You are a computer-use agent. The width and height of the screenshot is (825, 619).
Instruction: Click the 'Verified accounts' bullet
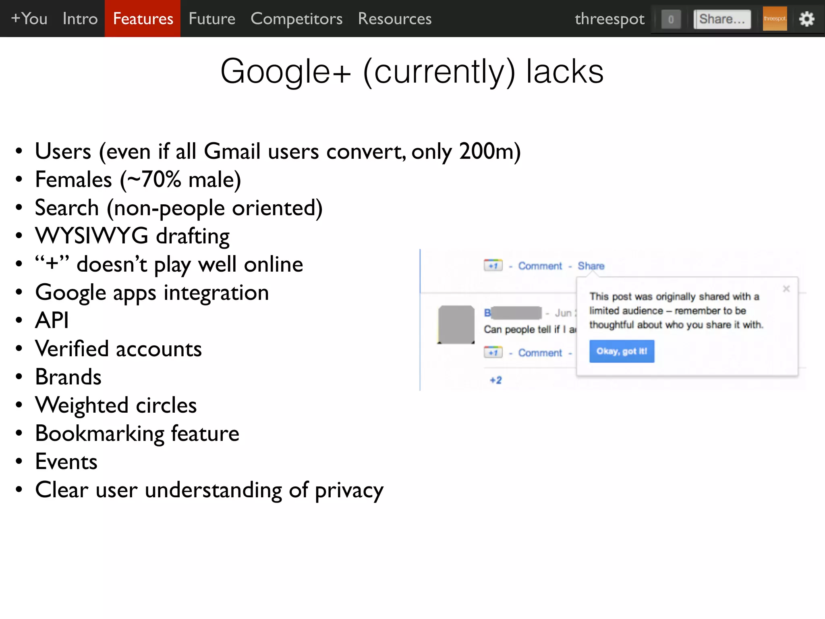coord(118,349)
